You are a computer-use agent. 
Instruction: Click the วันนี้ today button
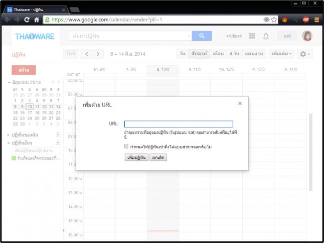click(x=71, y=54)
